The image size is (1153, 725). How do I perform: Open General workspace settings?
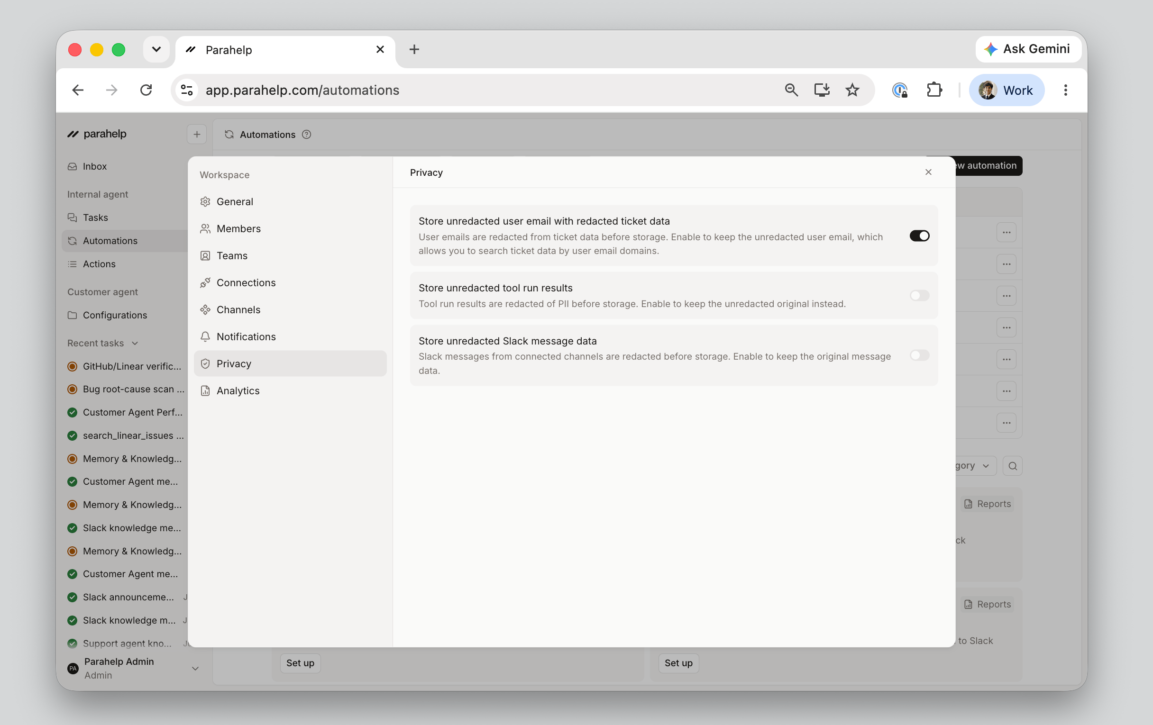[290, 201]
